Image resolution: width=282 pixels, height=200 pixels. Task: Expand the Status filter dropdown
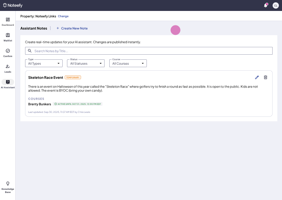pos(86,63)
